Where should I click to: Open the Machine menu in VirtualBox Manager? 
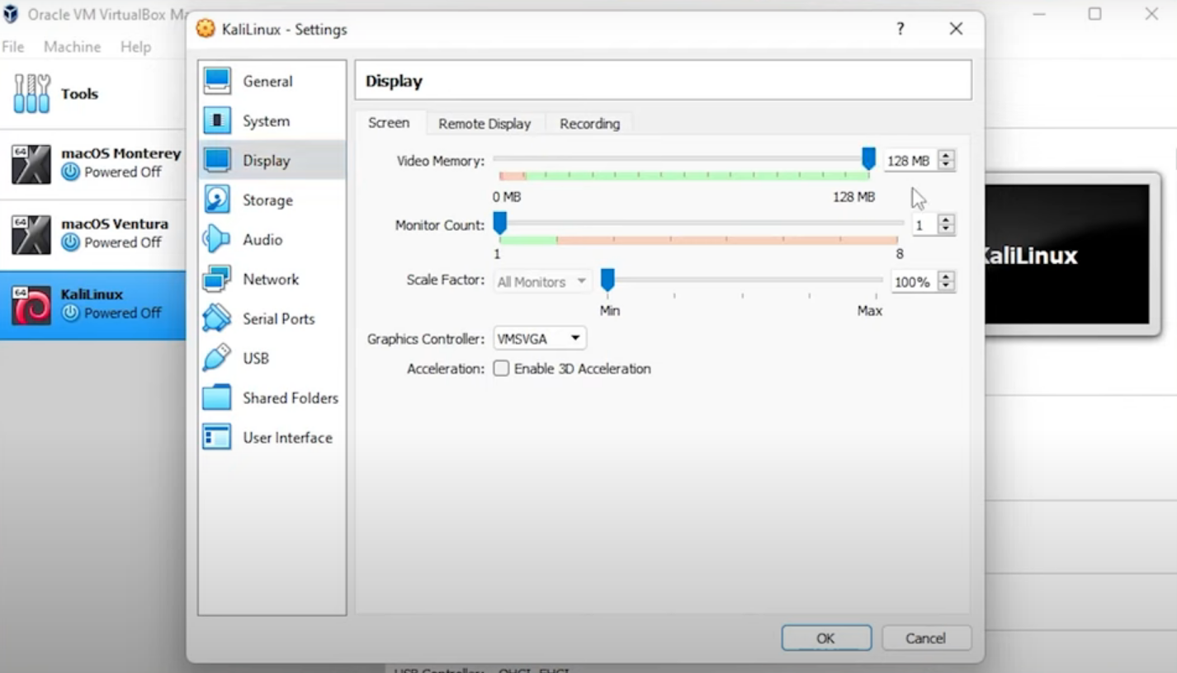point(73,47)
